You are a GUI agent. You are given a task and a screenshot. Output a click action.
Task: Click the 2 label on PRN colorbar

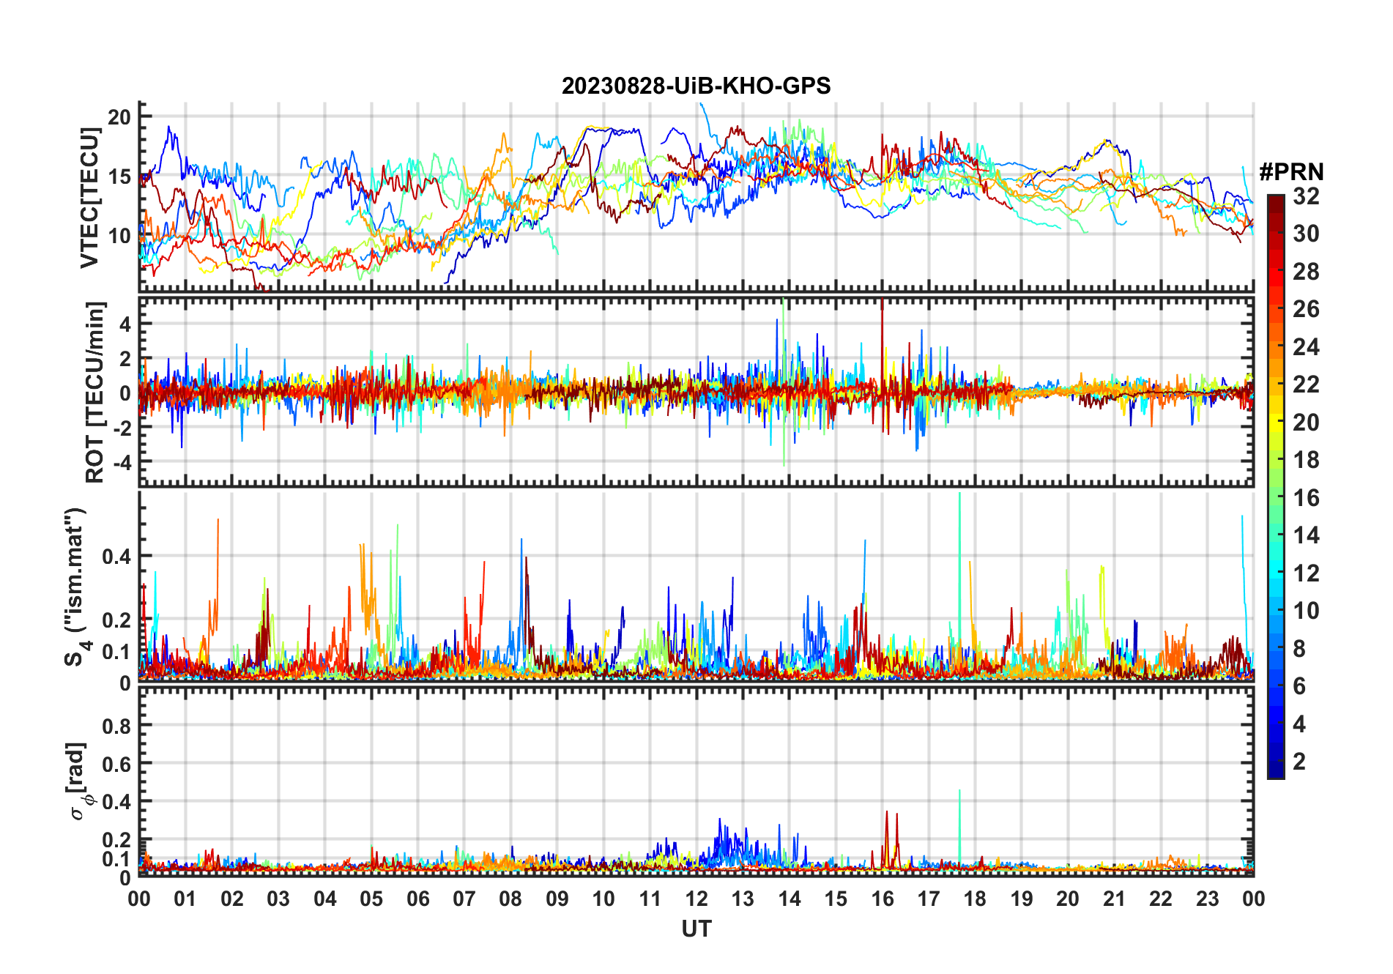1299,762
